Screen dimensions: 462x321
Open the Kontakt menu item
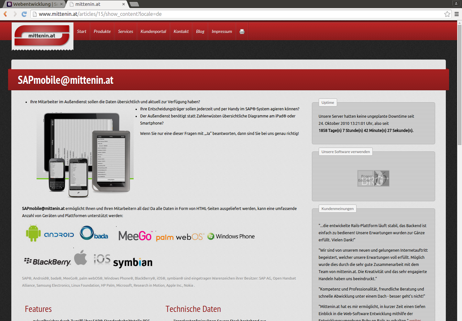tap(181, 31)
